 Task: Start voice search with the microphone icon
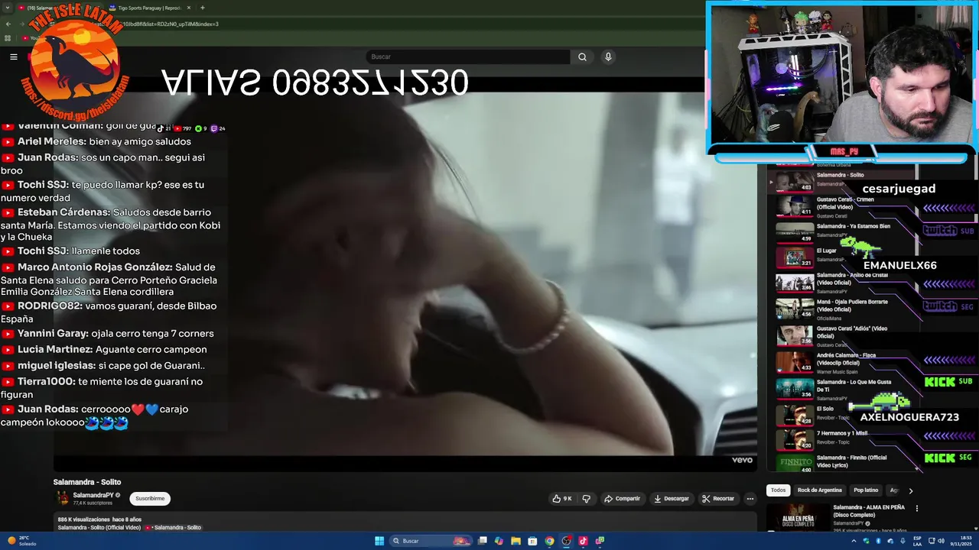tap(608, 57)
